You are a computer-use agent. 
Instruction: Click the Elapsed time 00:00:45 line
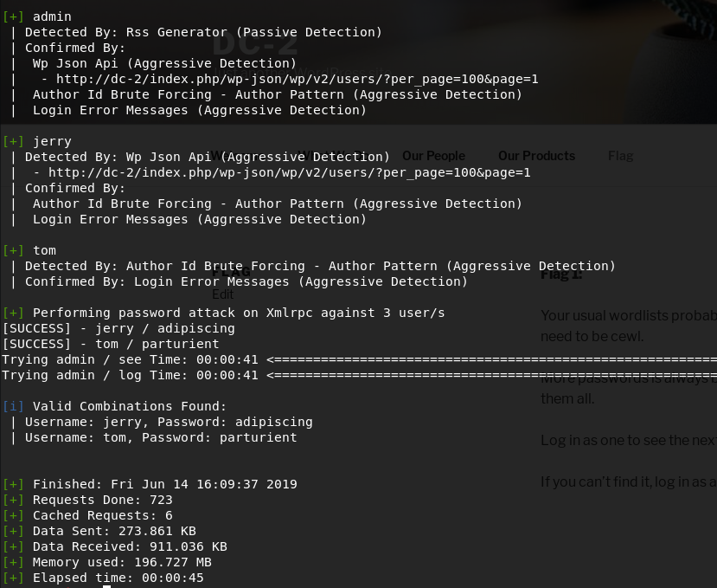[x=118, y=578]
